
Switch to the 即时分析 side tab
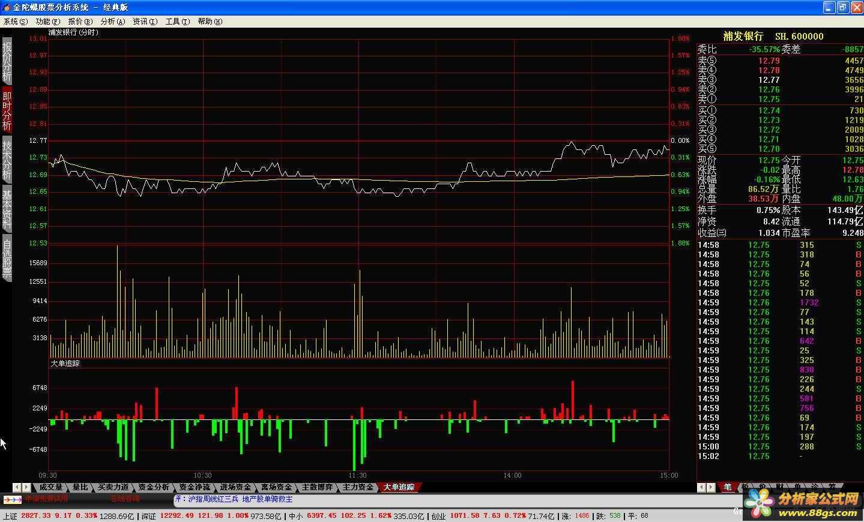pos(7,110)
